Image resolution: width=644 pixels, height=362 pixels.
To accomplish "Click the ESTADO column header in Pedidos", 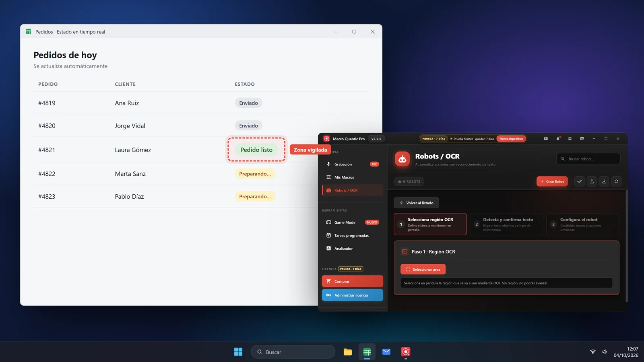I will 245,84.
